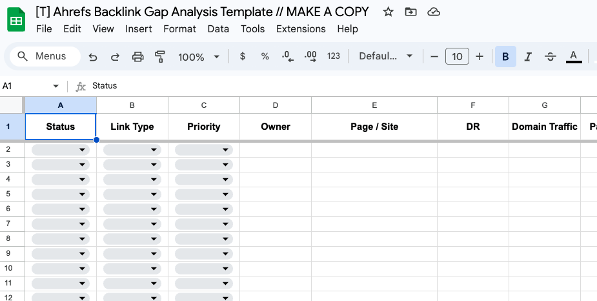Viewport: 597px width, 301px height.
Task: Toggle bold formatting
Action: [505, 57]
